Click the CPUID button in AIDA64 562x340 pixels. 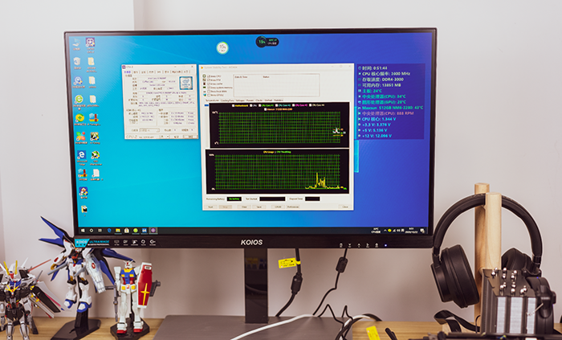pos(278,207)
